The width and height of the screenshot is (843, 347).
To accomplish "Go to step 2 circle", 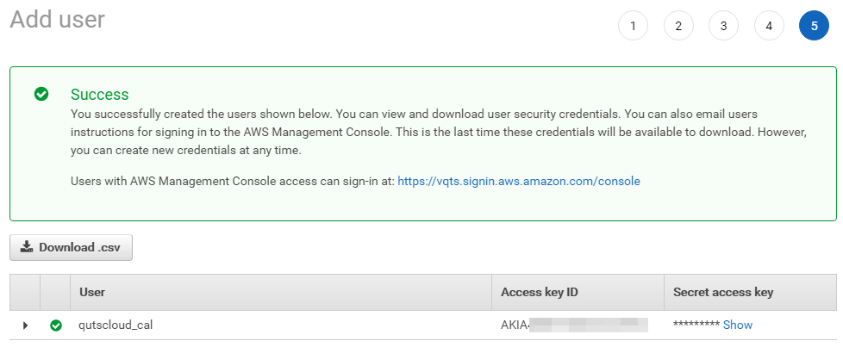I will pyautogui.click(x=678, y=26).
